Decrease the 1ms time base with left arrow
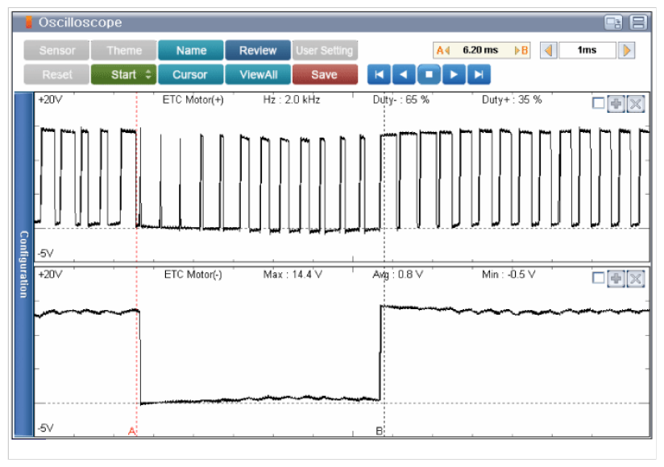This screenshot has height=467, width=664. [x=548, y=50]
